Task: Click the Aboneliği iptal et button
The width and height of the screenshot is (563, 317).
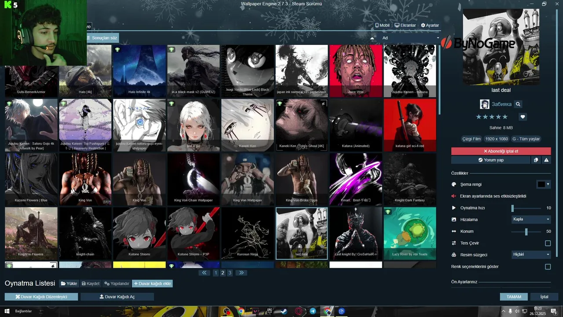Action: click(x=501, y=151)
